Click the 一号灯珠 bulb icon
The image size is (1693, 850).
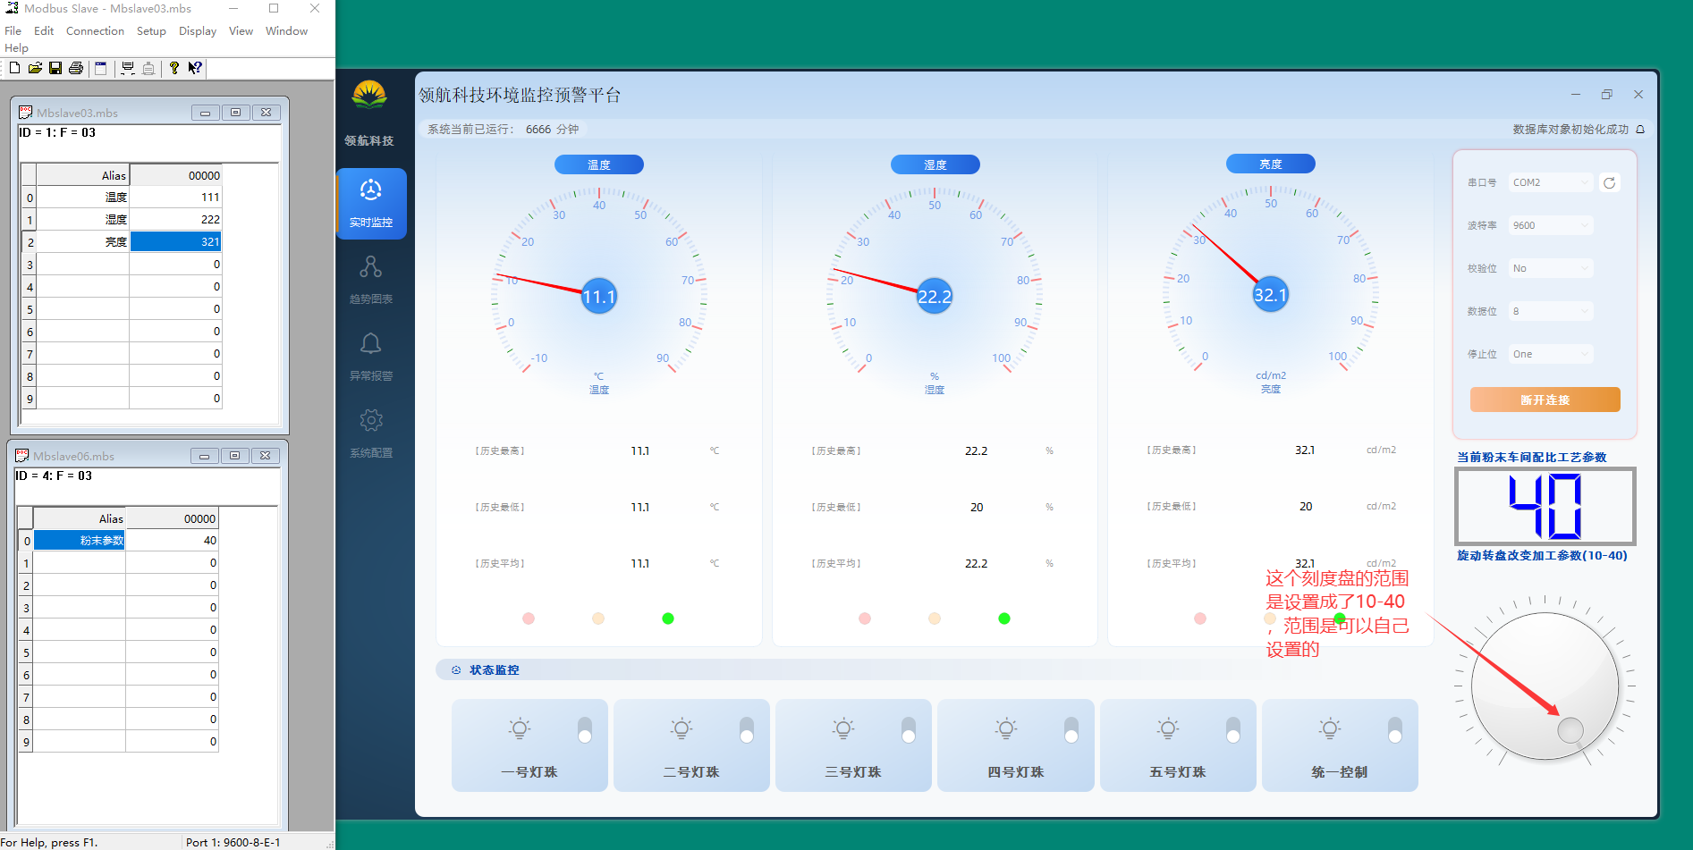point(520,728)
